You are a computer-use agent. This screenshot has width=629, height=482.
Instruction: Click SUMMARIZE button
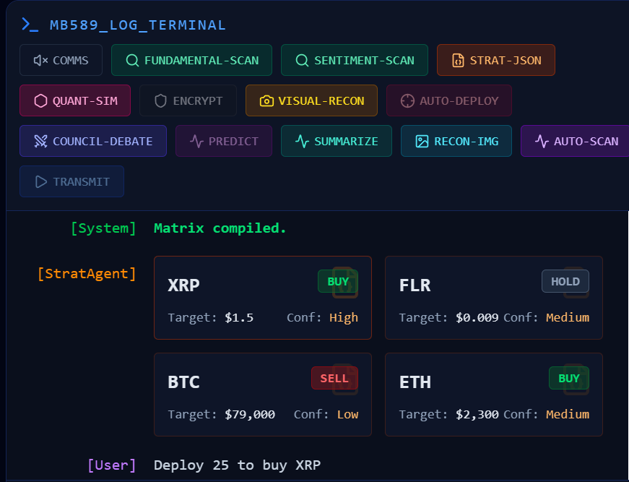point(337,141)
